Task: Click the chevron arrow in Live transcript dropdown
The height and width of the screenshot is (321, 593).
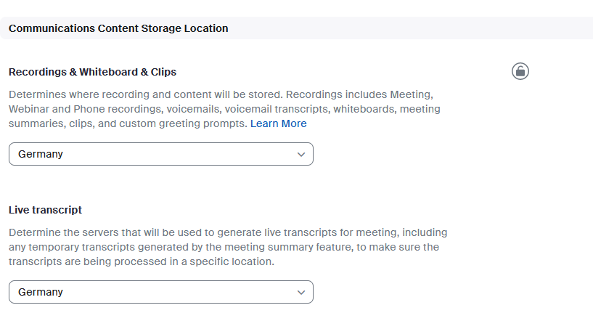Action: (x=302, y=292)
